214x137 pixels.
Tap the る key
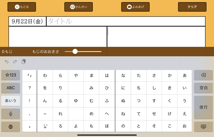tap(60, 101)
